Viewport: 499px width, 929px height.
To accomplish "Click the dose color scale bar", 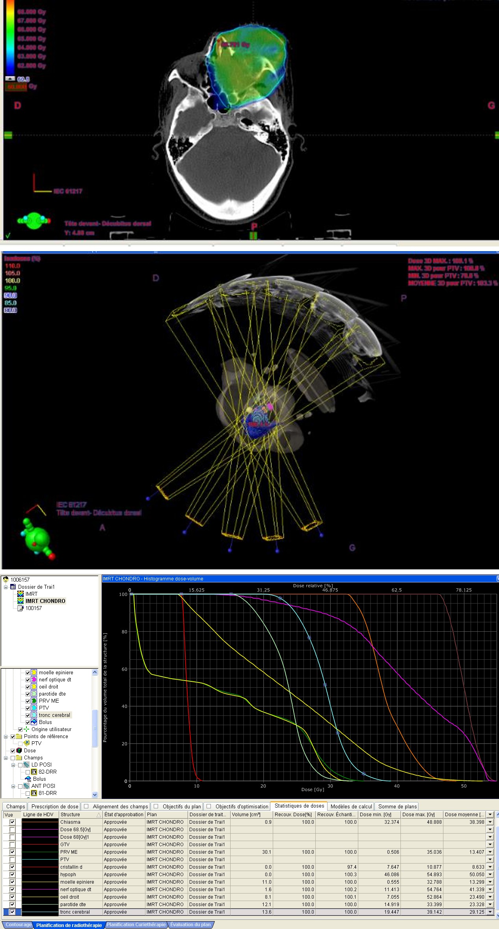I will 10,38.
